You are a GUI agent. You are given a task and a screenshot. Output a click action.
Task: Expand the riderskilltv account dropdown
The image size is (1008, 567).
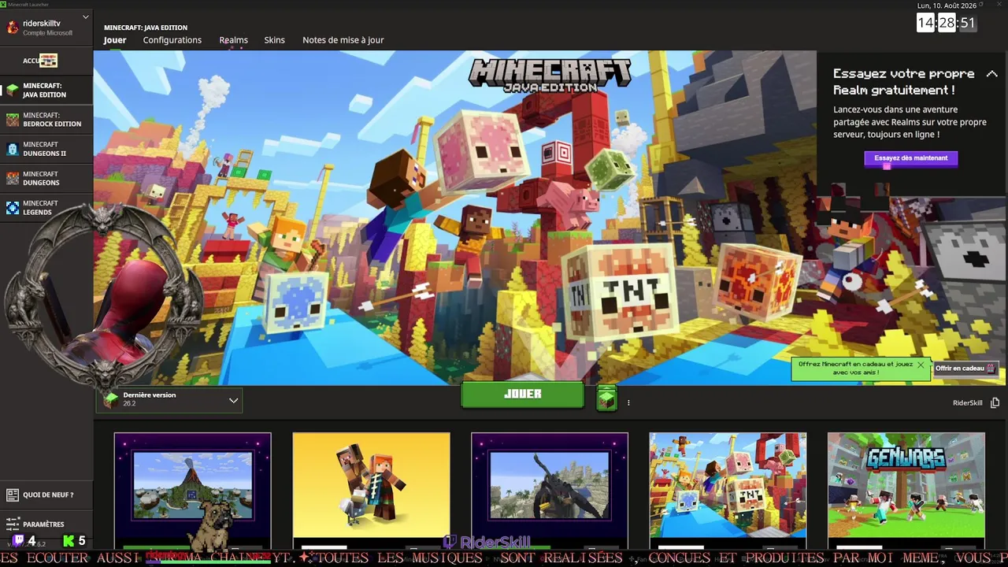point(85,17)
